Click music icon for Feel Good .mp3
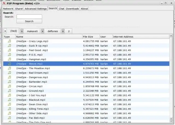Image resolution: width=175 pixels, height=125 pixels. pos(9,50)
